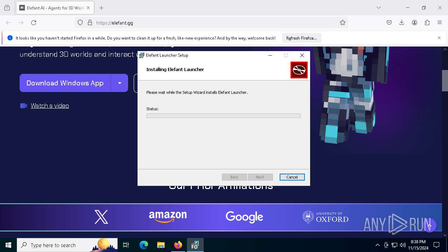The height and width of the screenshot is (252, 448).
Task: Open the notification center icon
Action: (436, 245)
